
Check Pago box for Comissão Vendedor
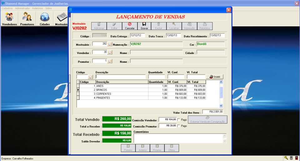click(179, 120)
